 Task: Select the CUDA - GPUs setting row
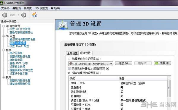tap(118, 83)
